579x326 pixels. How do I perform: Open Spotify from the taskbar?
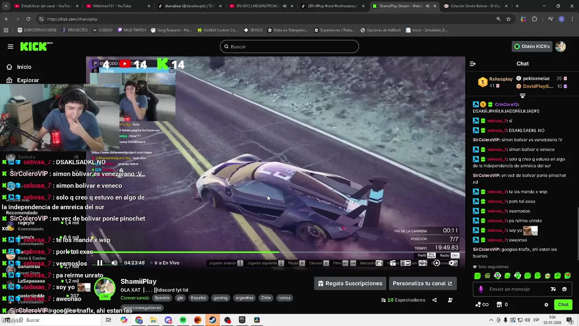[x=183, y=320]
